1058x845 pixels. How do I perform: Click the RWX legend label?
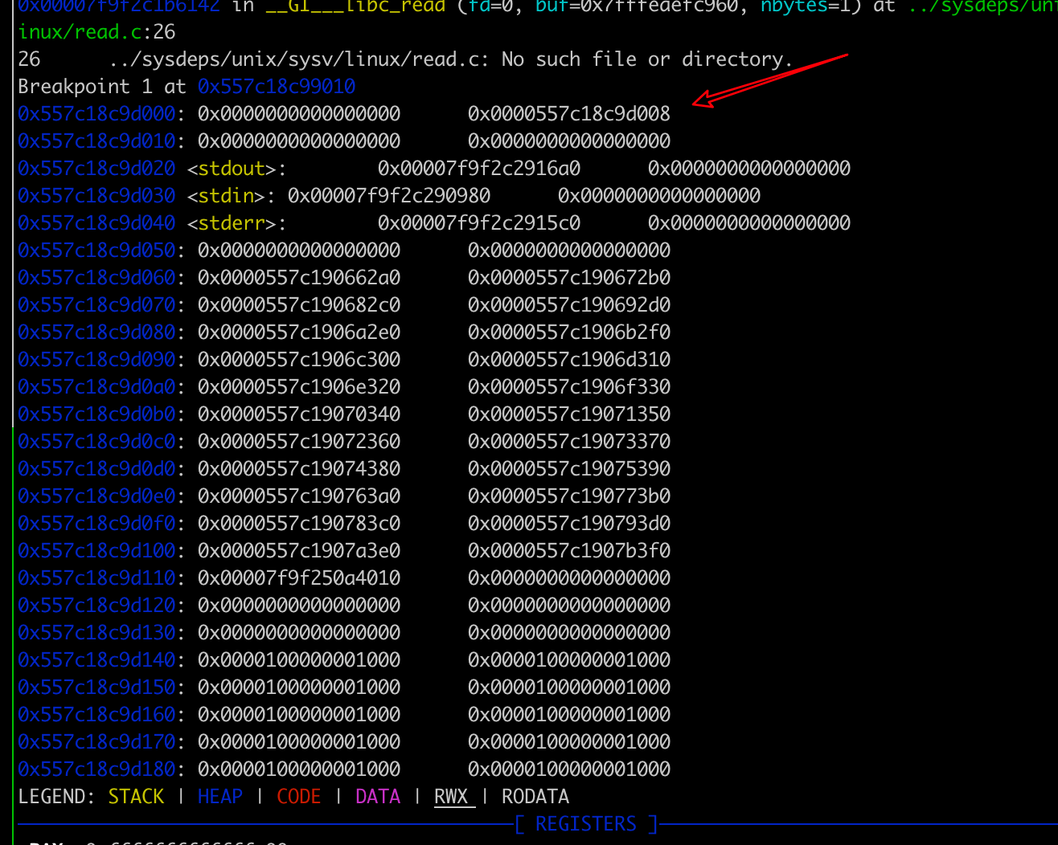451,797
